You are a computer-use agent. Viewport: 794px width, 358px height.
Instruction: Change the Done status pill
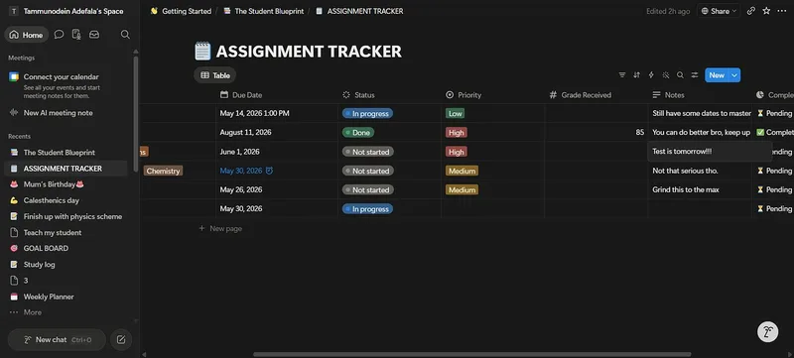point(358,133)
